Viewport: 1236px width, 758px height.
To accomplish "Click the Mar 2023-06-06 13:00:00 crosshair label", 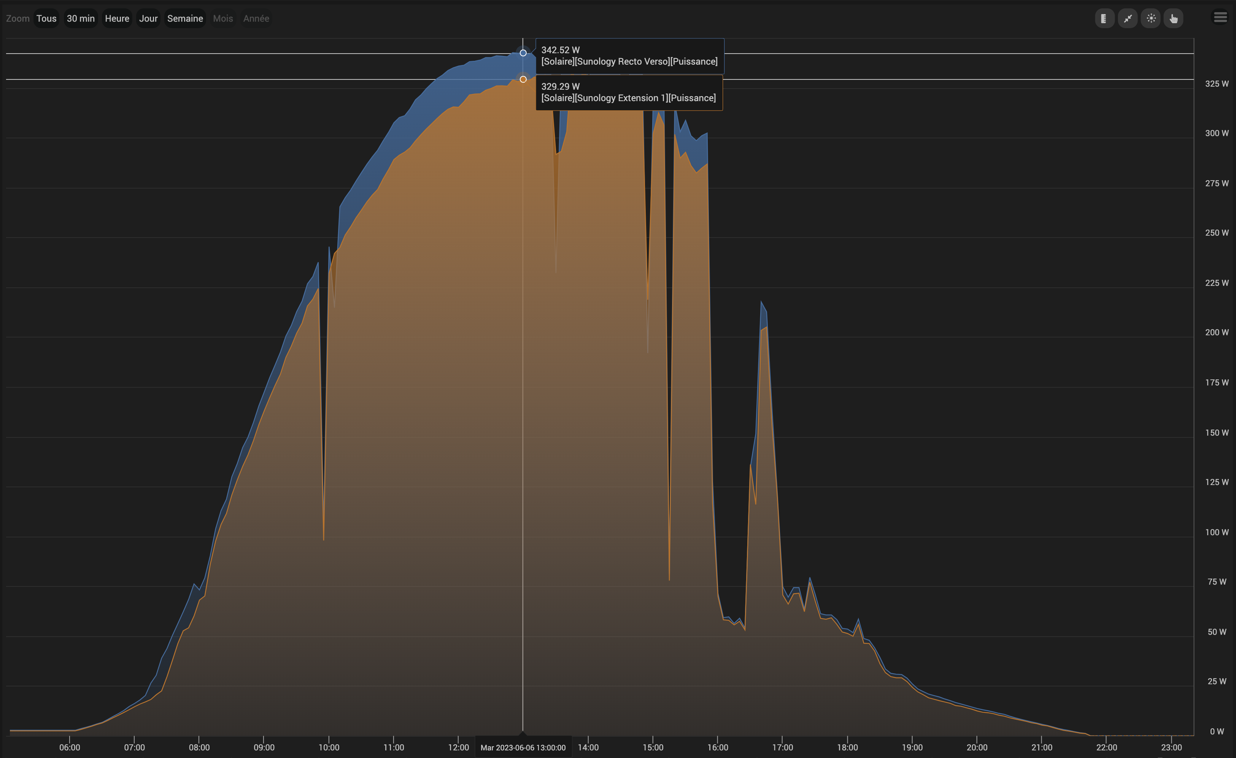I will pyautogui.click(x=523, y=747).
